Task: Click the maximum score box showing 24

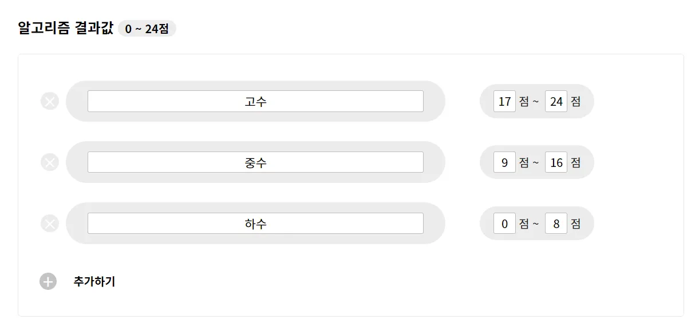Action: point(556,101)
